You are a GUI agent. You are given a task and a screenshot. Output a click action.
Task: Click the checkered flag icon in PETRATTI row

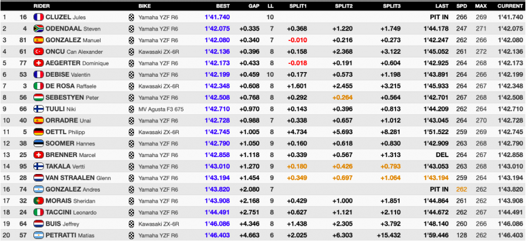point(131,236)
